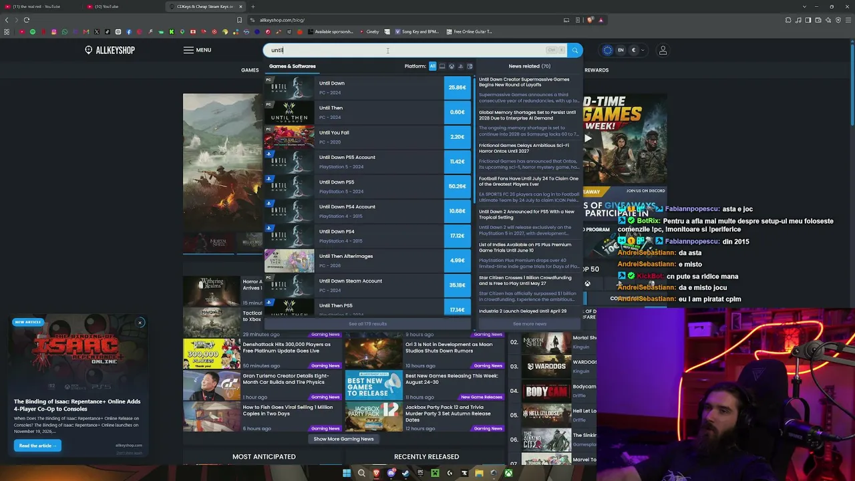Viewport: 855px width, 481px height.
Task: Bookmark this page with the bookmark icon
Action: point(240,20)
